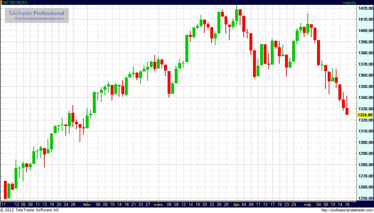Click the 25 date label on the axis
Image resolution: width=374 pixels, height=213 pixels.
294,204
